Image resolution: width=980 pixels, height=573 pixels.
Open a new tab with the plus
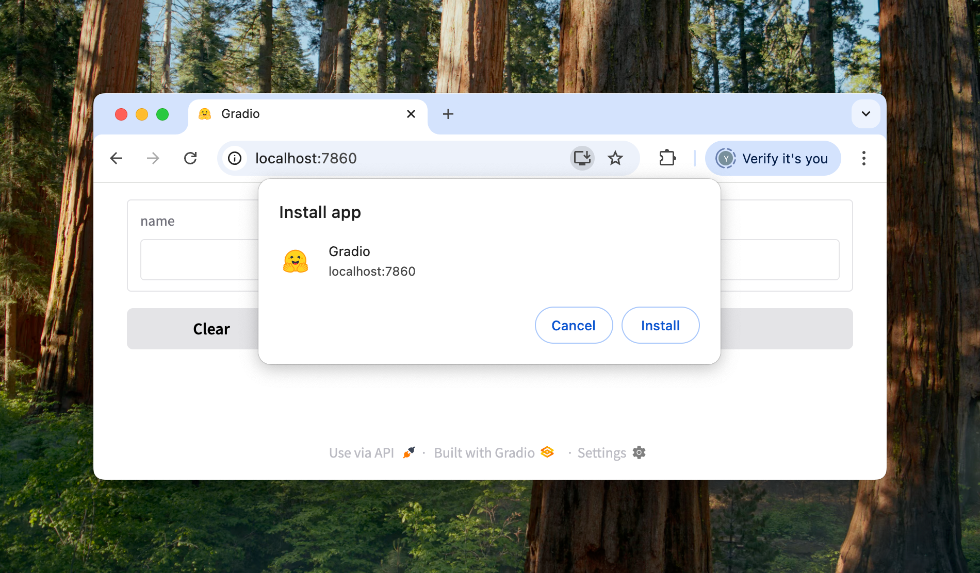448,114
